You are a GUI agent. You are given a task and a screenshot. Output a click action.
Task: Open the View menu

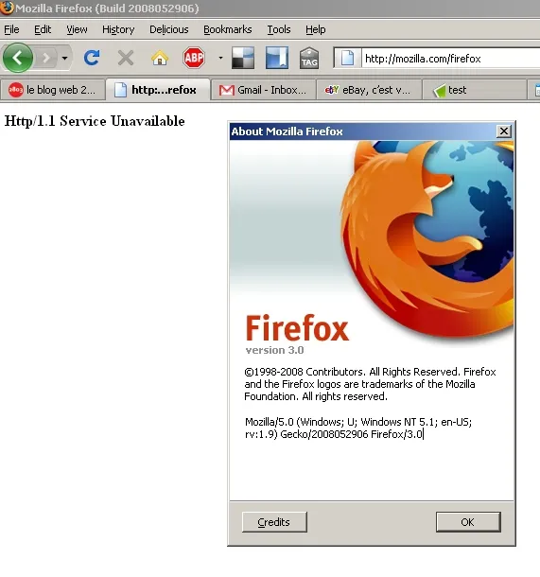[x=77, y=29]
